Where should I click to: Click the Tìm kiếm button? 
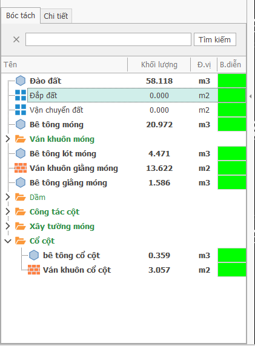[x=215, y=40]
